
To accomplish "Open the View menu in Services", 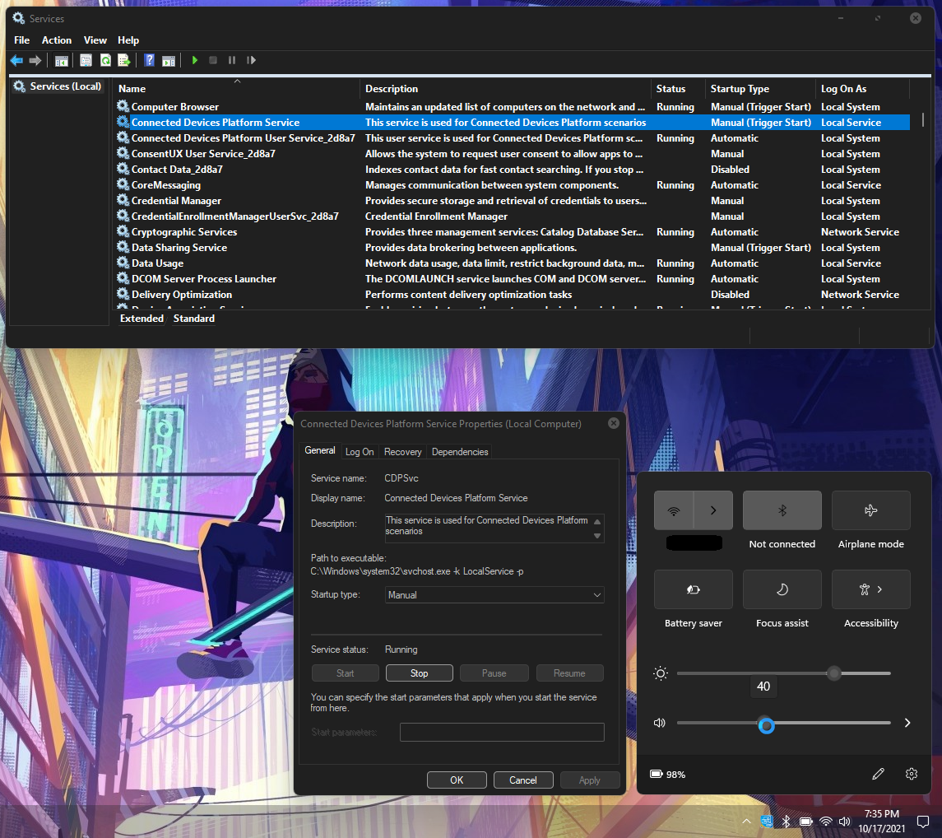I will [95, 40].
